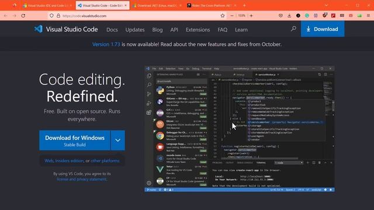Viewport: 374px width, 210px height.
Task: Open Firefox View from the tab bar
Action: tap(15, 5)
